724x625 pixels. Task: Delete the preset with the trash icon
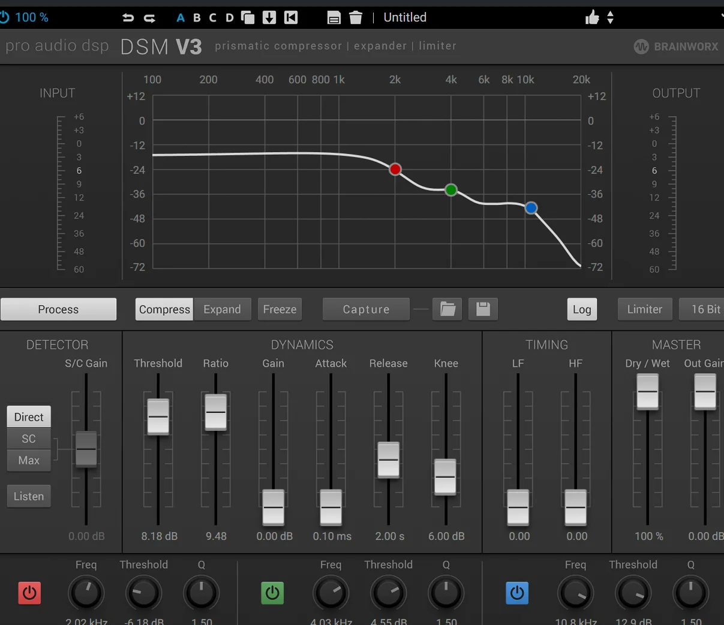point(356,17)
